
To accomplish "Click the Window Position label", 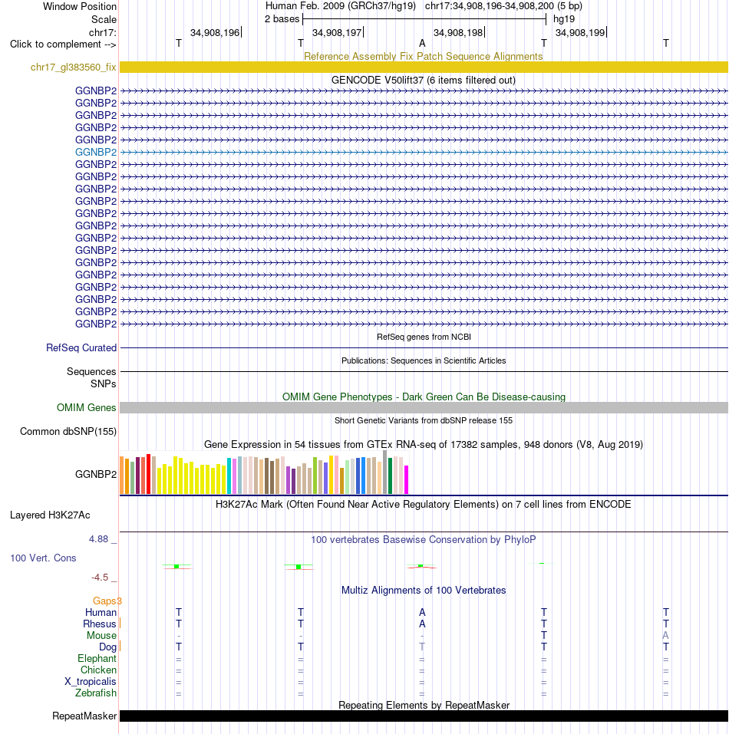I will 80,7.
